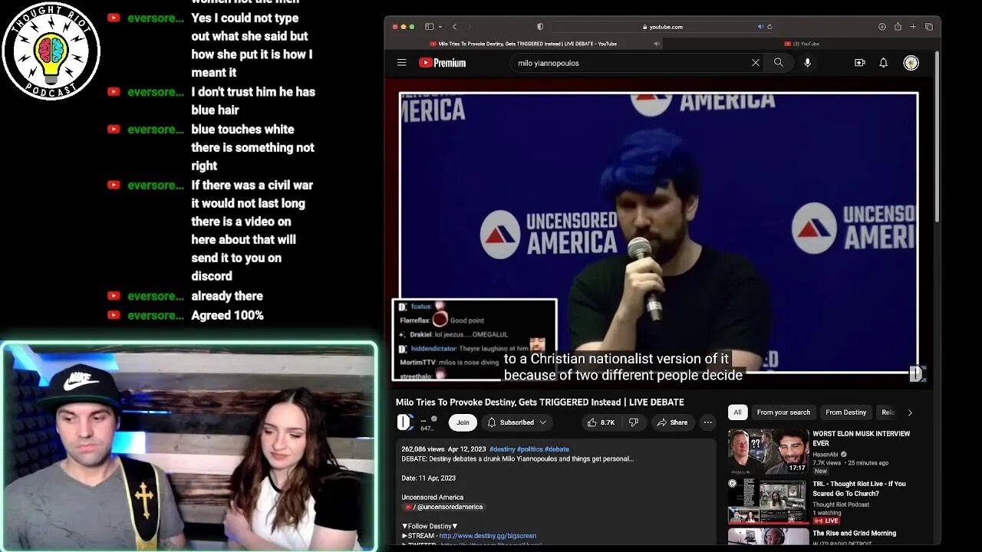The height and width of the screenshot is (552, 982).
Task: Mute tab audio in the address bar
Action: click(x=760, y=27)
